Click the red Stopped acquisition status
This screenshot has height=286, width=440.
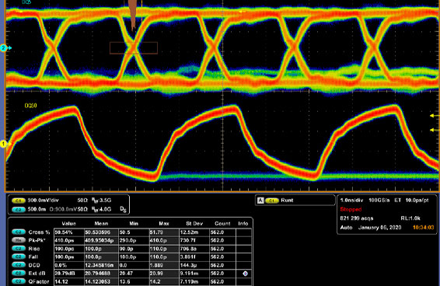[x=351, y=209]
